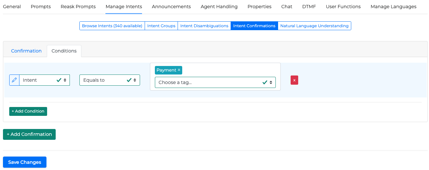
Task: View the User Functions tab
Action: 343,7
